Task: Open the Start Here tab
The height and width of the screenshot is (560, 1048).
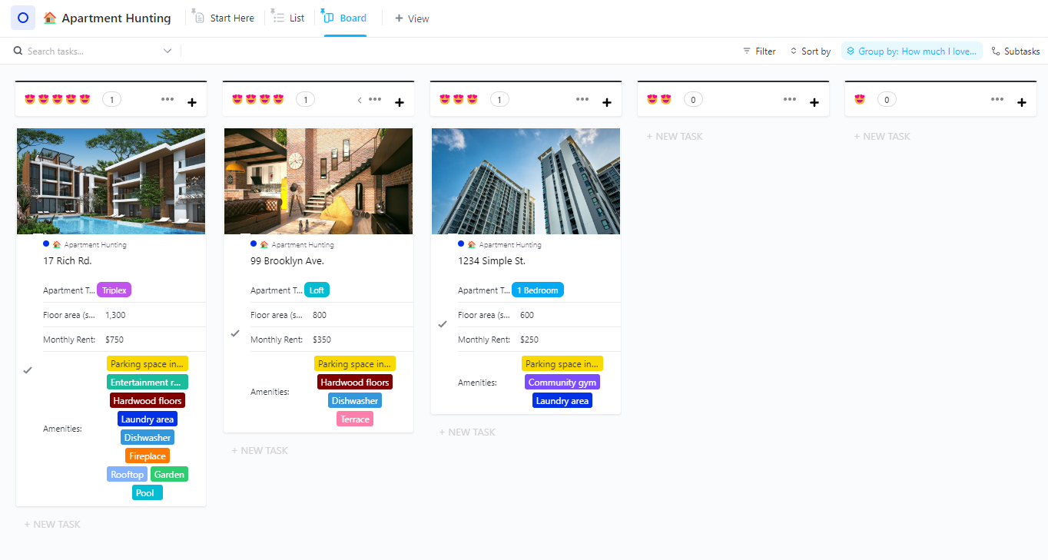Action: pos(224,18)
